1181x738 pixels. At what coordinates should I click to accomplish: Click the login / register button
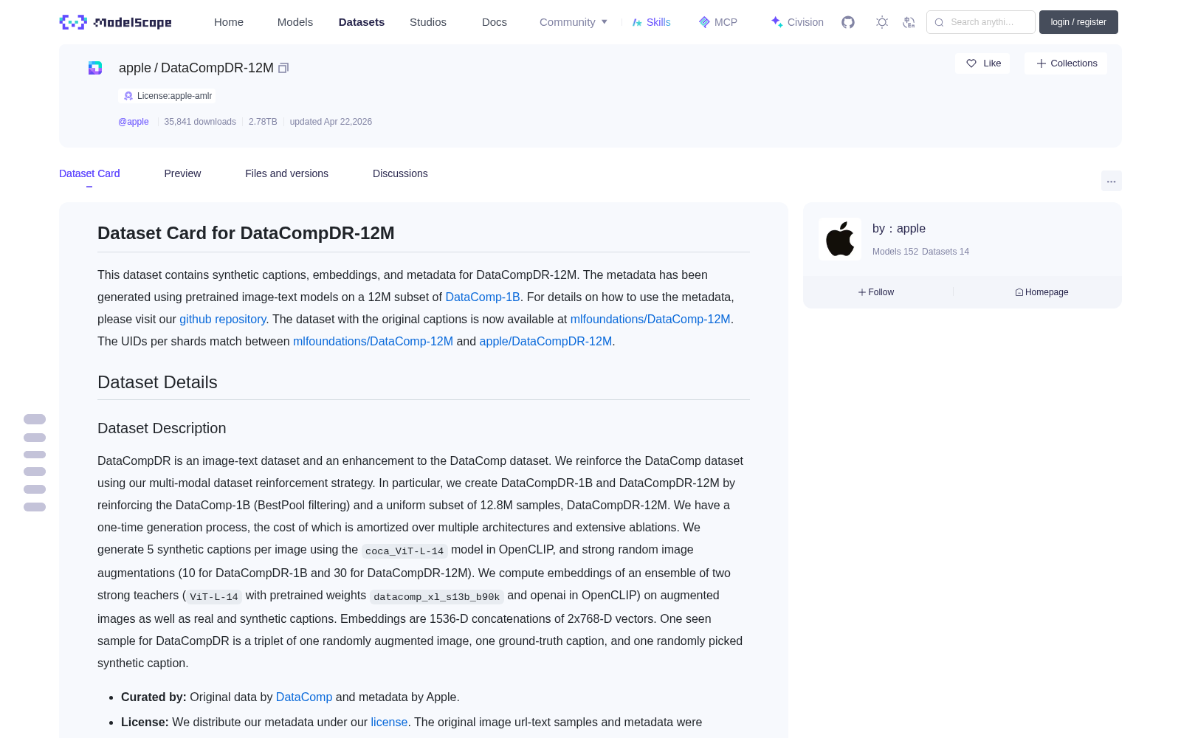(1078, 22)
